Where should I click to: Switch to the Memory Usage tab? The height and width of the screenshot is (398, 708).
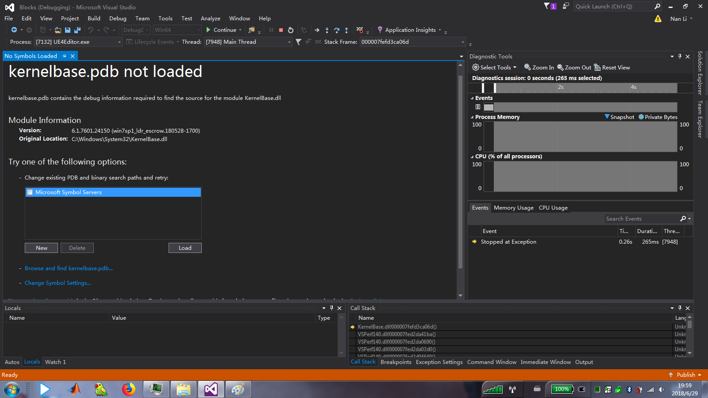click(x=513, y=207)
